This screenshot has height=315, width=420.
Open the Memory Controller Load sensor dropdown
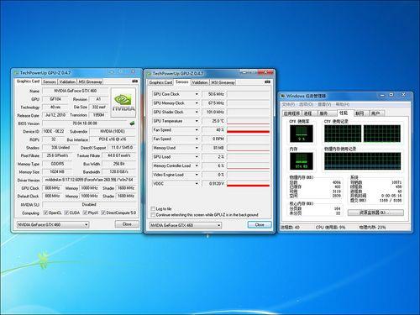click(x=197, y=165)
